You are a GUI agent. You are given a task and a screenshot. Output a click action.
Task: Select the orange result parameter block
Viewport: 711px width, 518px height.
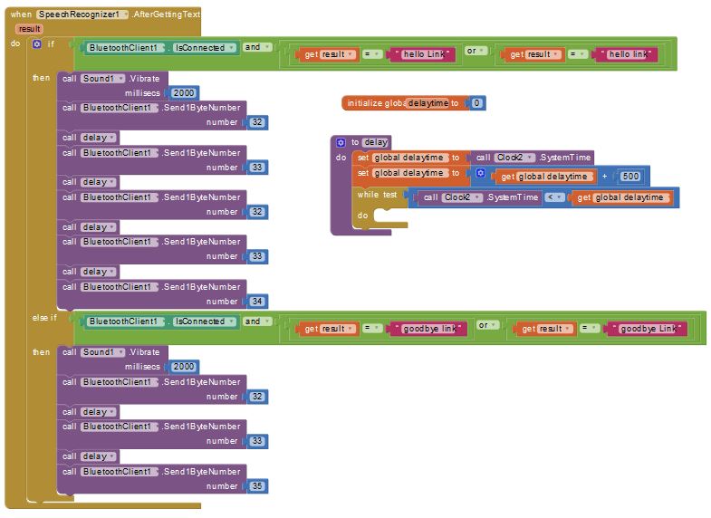point(30,29)
